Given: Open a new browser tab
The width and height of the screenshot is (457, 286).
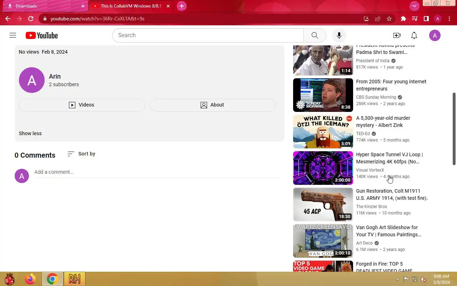Looking at the screenshot, I should click(182, 6).
